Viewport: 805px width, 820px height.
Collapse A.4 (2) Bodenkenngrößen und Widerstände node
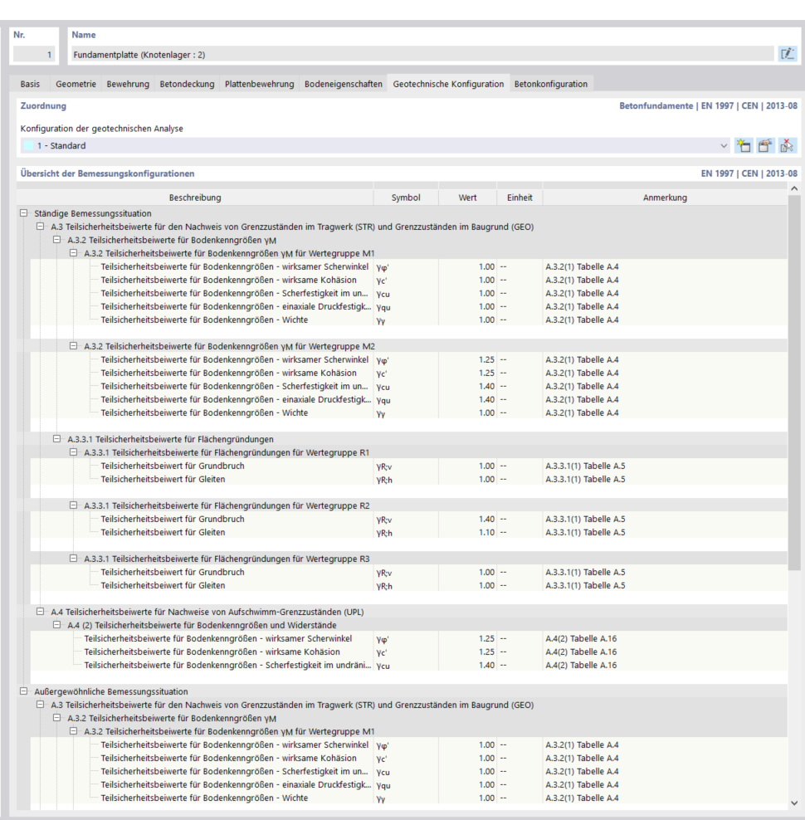point(56,624)
